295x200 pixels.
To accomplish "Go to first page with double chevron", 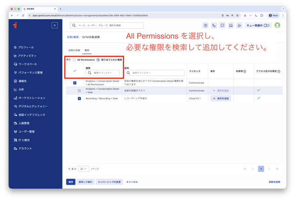I will pos(245,169).
